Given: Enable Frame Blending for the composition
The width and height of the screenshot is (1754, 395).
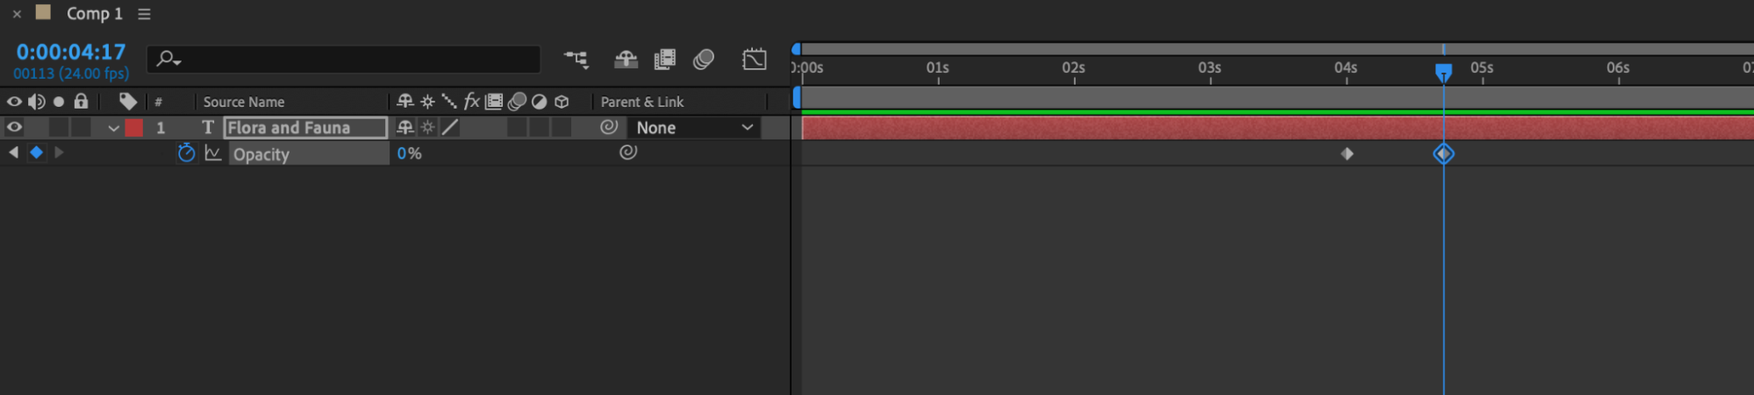Looking at the screenshot, I should pyautogui.click(x=665, y=60).
